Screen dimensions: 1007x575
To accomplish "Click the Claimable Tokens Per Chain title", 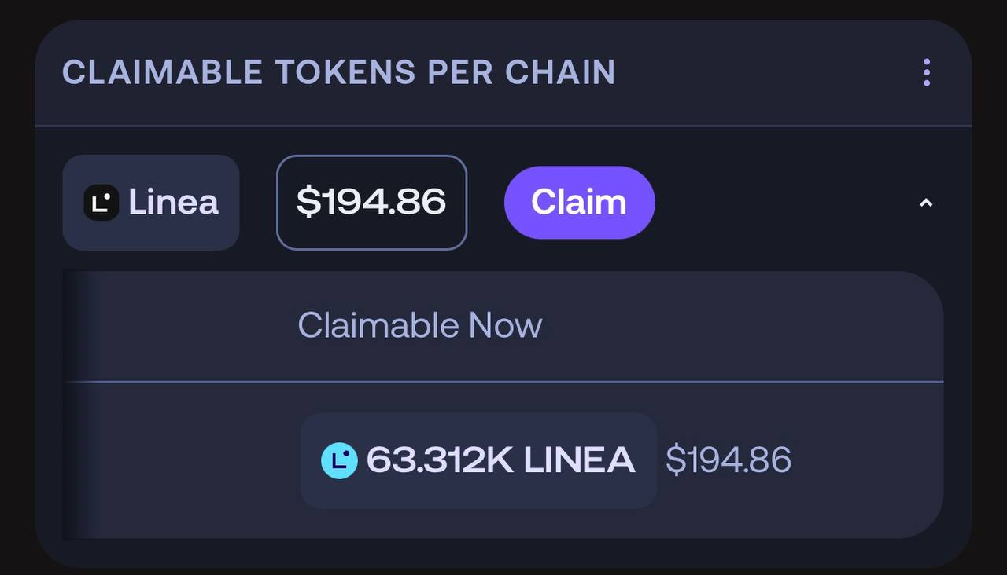I will [338, 72].
